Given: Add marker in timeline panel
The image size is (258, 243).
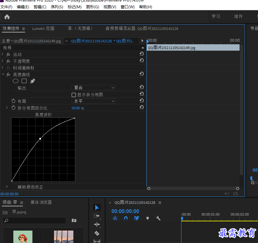Looking at the screenshot, I should click(x=147, y=218).
